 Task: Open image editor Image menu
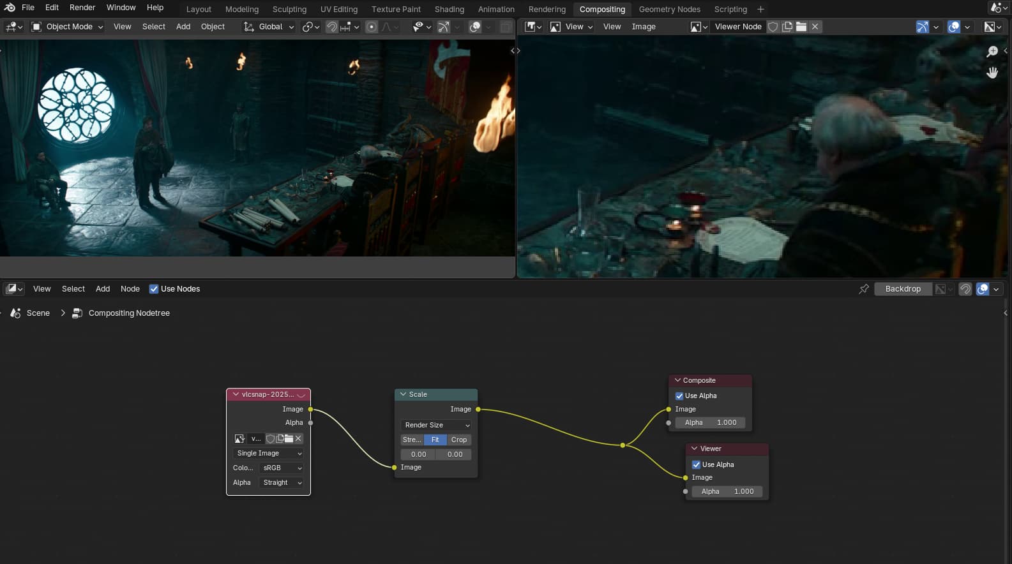coord(644,27)
